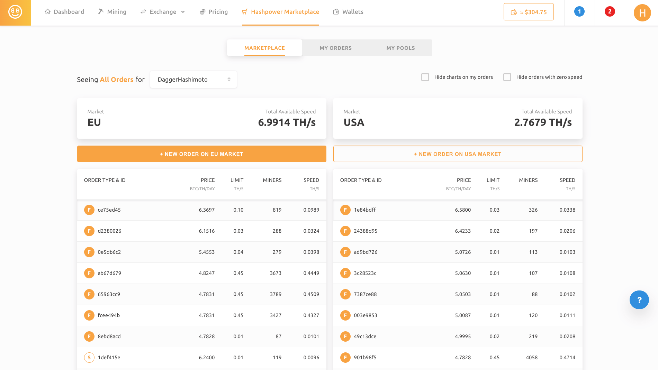Sort EU table by Miners column header
The image size is (658, 370).
click(272, 180)
